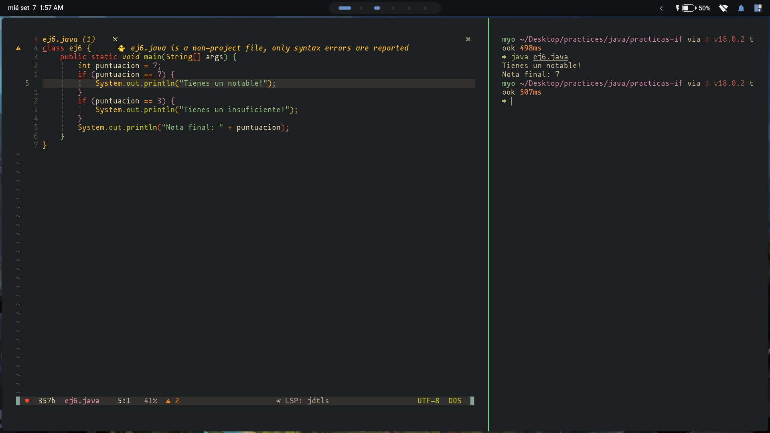Switch to the first workspace indicator
The image size is (770, 433).
(344, 8)
